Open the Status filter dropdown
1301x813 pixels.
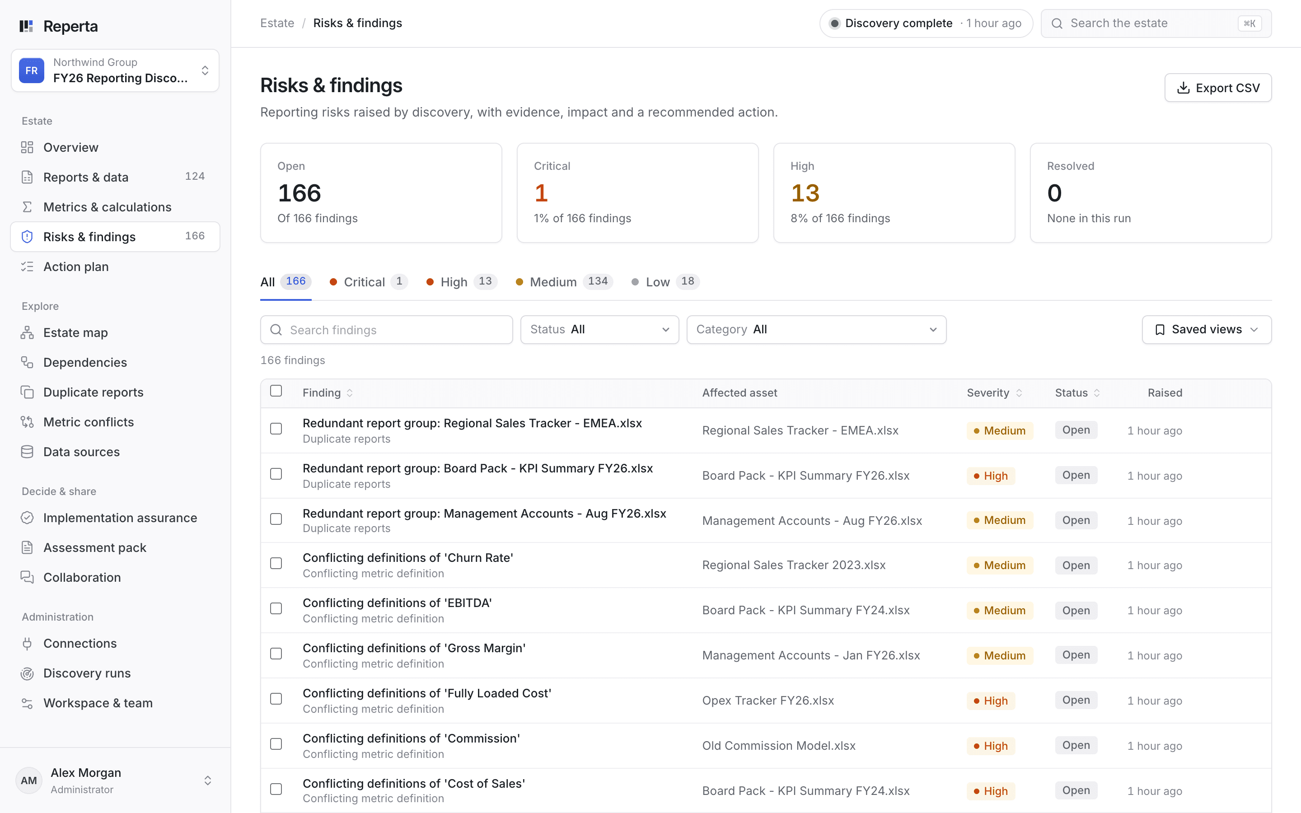click(x=599, y=330)
